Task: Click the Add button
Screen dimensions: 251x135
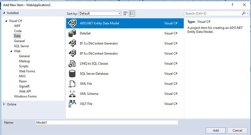Action: pyautogui.click(x=216, y=130)
